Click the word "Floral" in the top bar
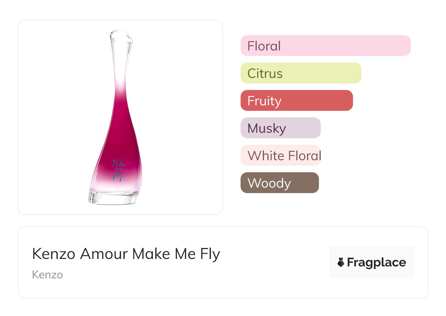Viewport: 446px width, 316px height. tap(264, 46)
